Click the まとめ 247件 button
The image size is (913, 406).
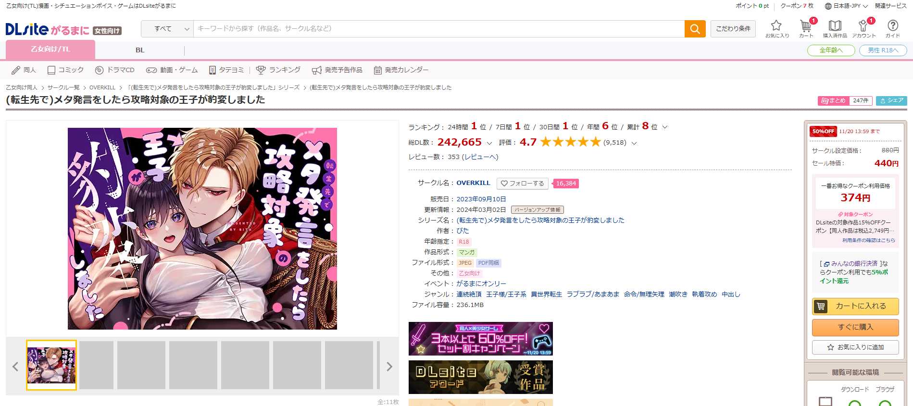[x=845, y=101]
